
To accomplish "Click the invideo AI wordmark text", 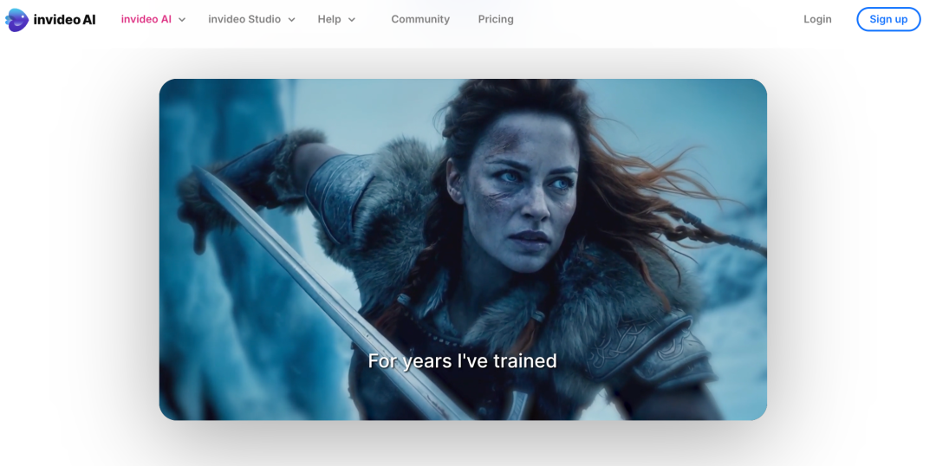I will pos(64,20).
